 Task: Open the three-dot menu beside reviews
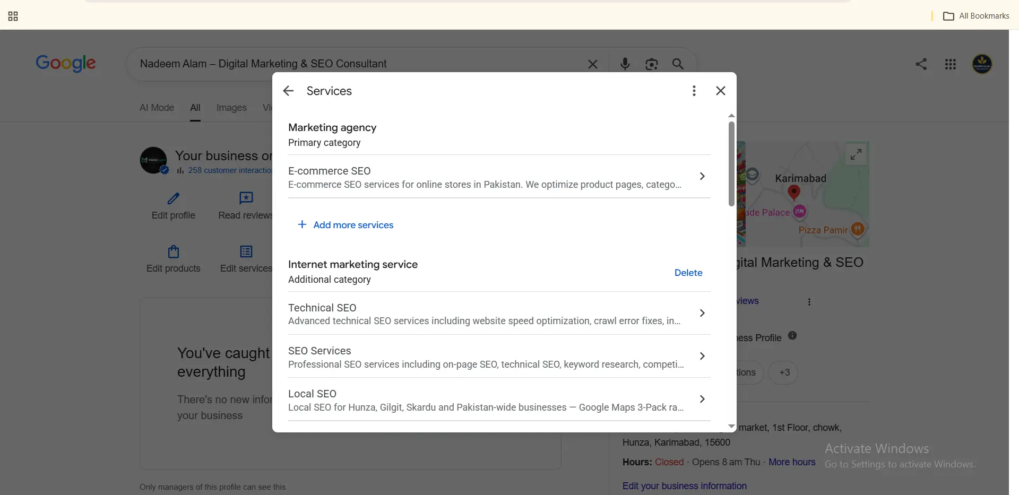pos(809,302)
